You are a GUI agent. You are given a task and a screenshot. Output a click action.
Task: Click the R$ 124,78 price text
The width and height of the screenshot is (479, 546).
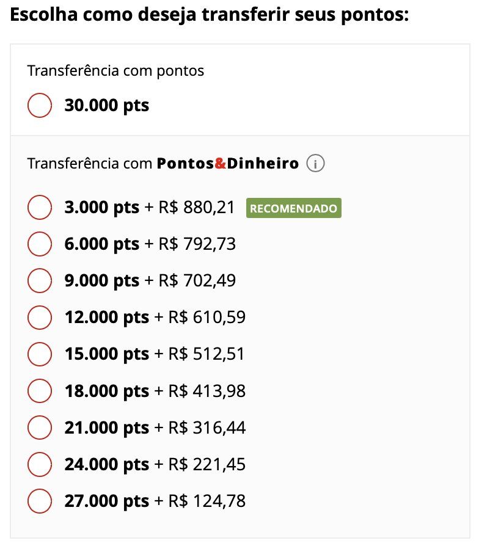pos(207,501)
